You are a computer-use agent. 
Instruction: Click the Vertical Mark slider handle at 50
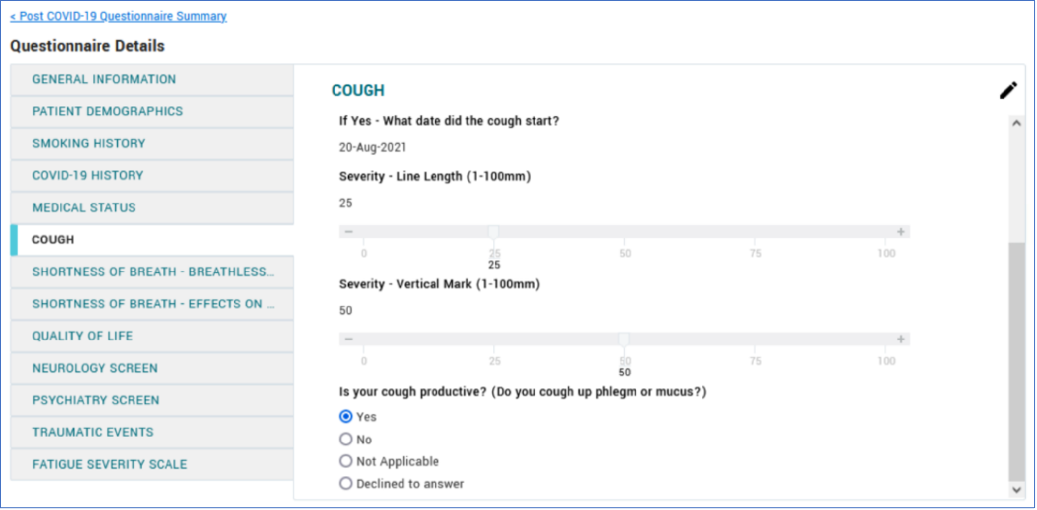click(x=624, y=339)
